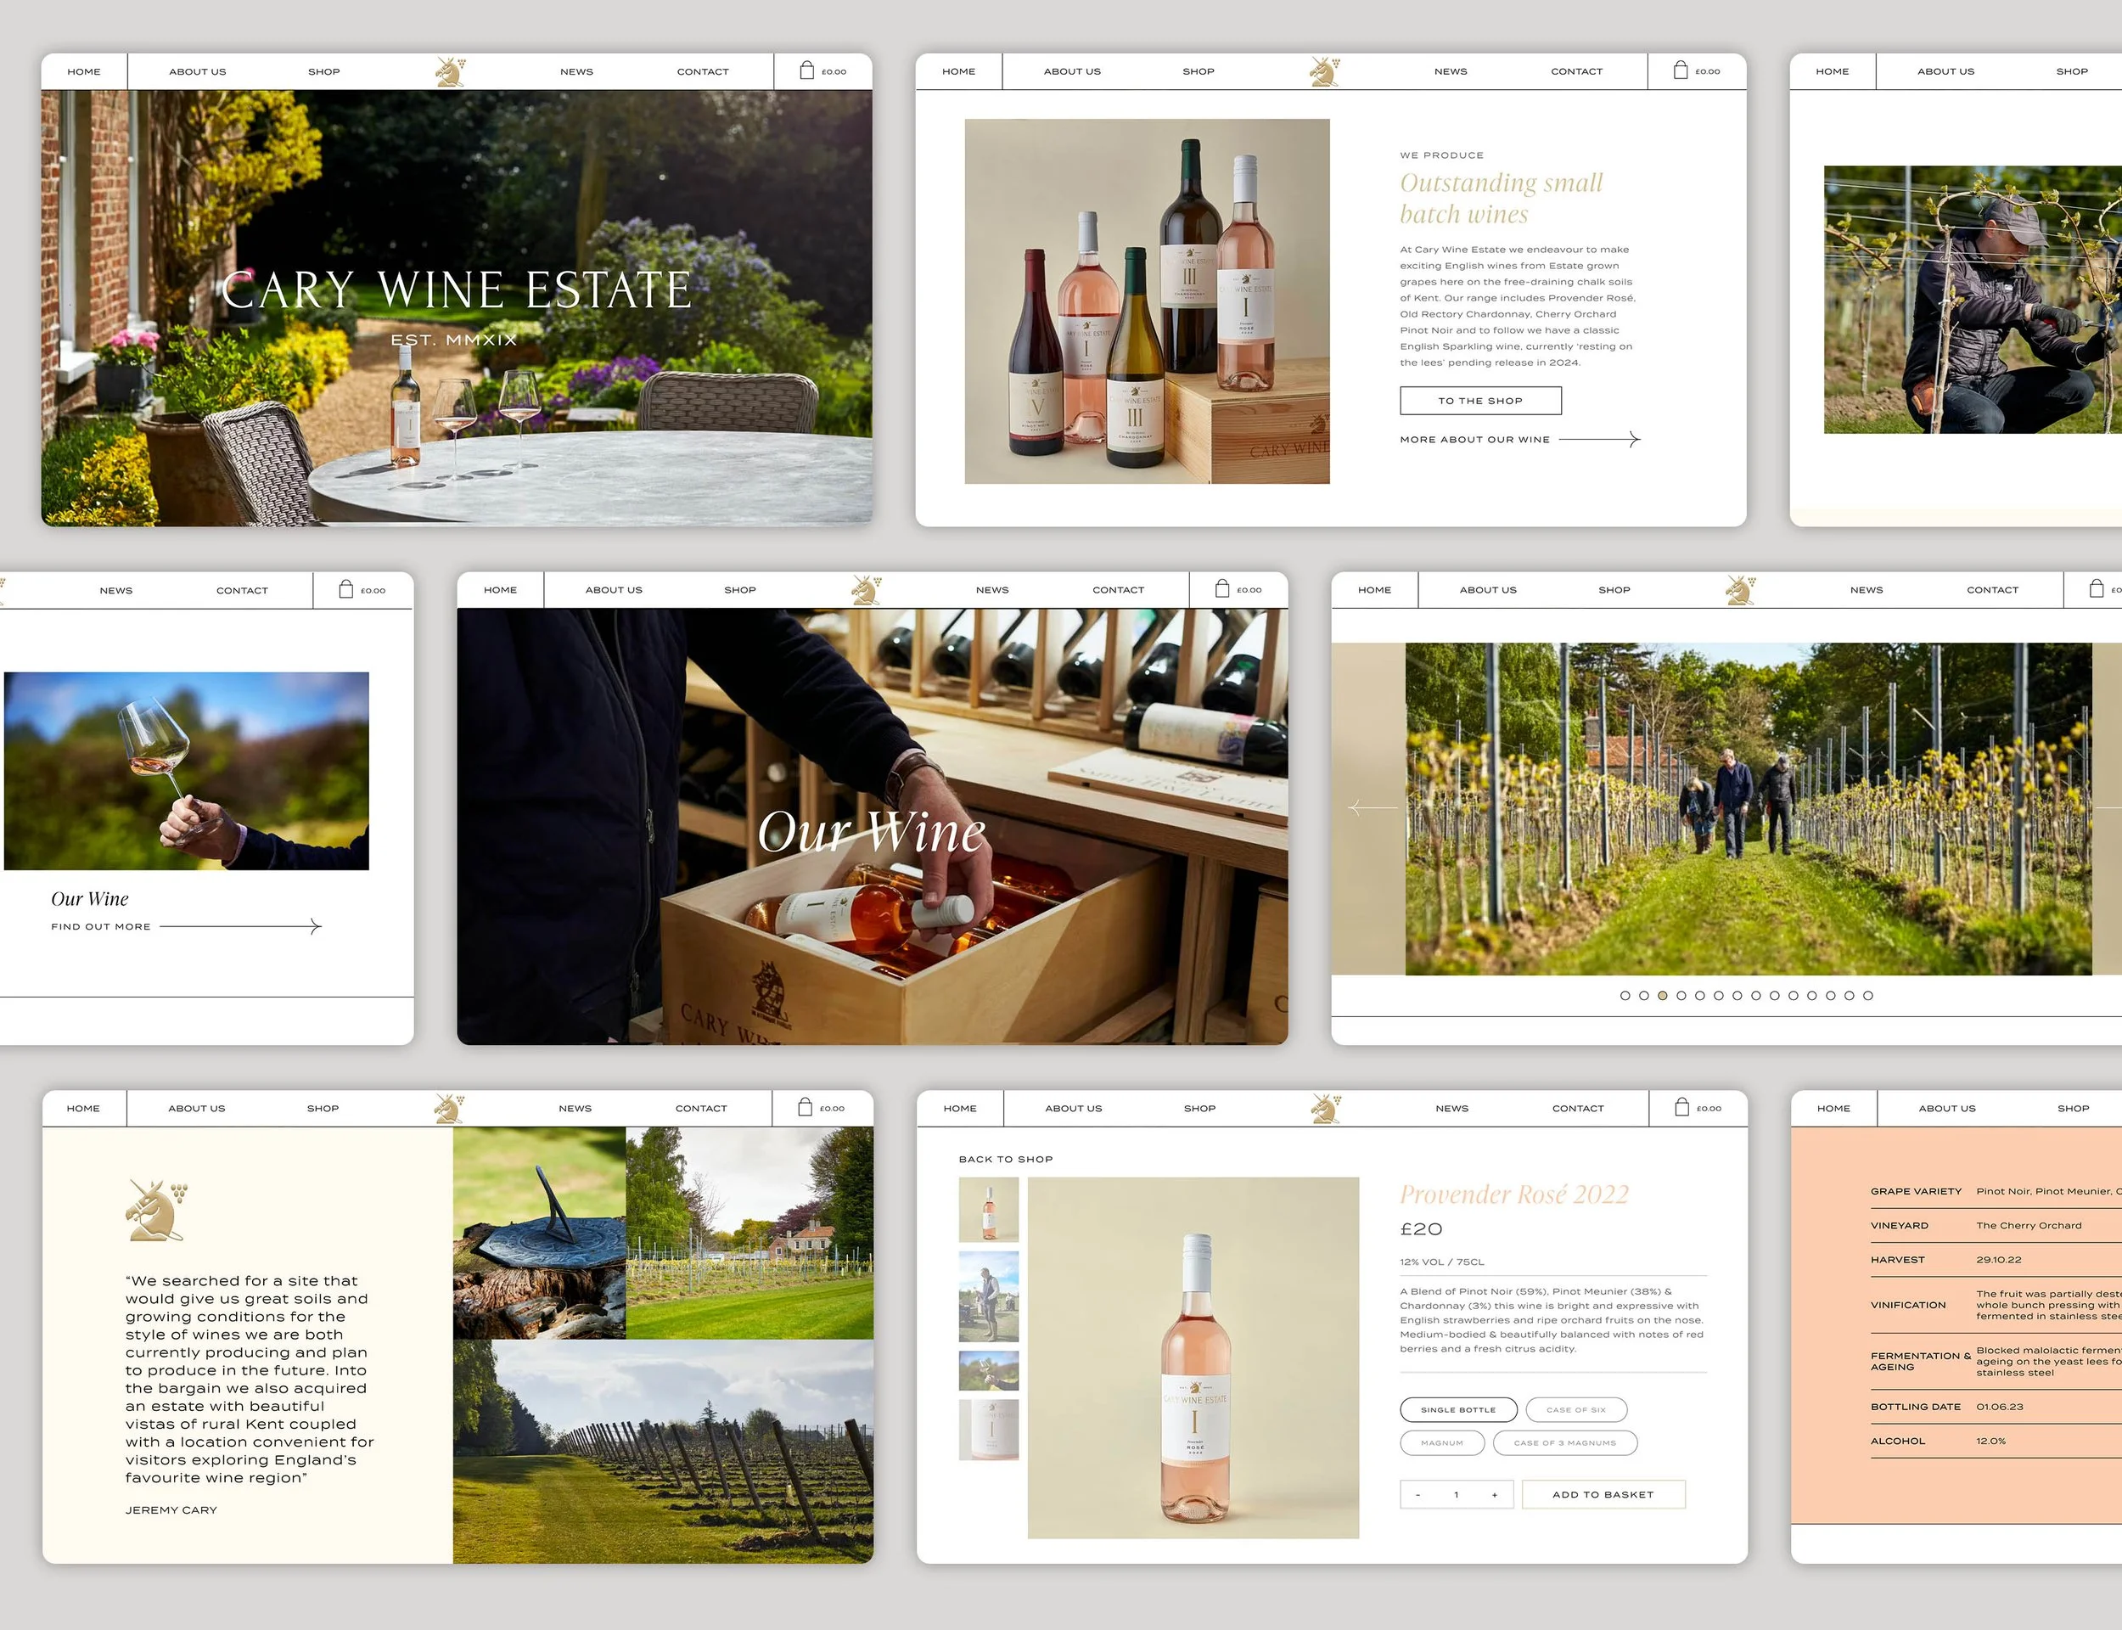This screenshot has height=1630, width=2122.
Task: Decrease quantity with the minus button
Action: coord(1417,1495)
